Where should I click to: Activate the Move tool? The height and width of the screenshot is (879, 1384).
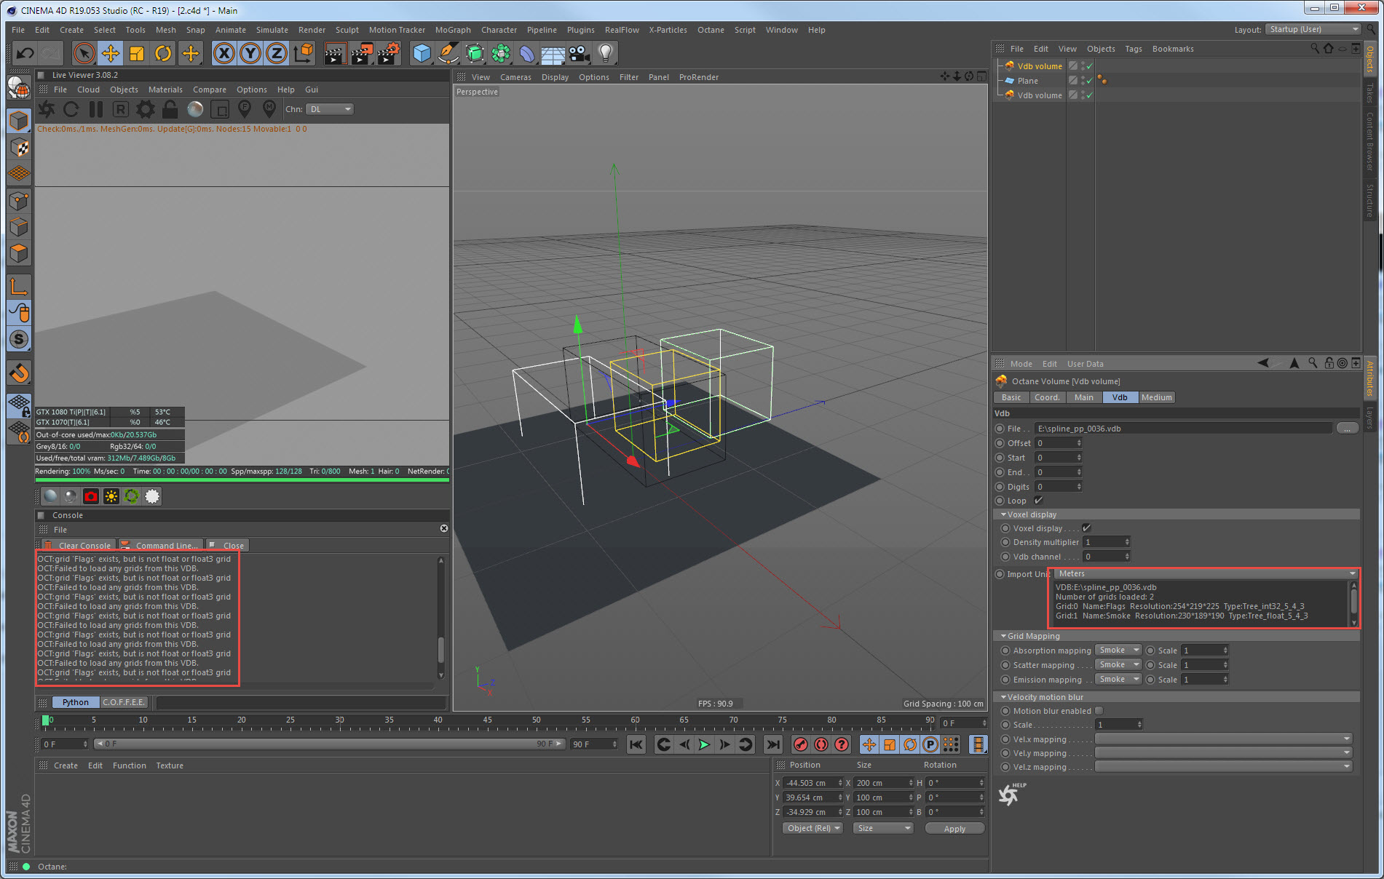[111, 53]
